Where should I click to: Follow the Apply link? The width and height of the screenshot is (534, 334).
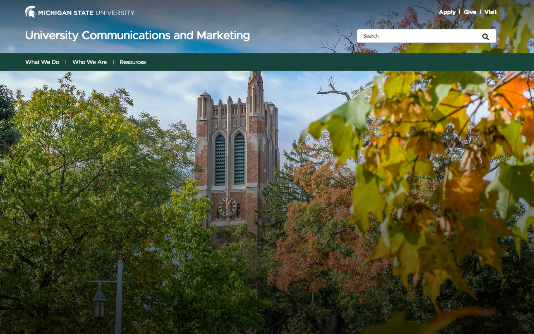click(447, 12)
